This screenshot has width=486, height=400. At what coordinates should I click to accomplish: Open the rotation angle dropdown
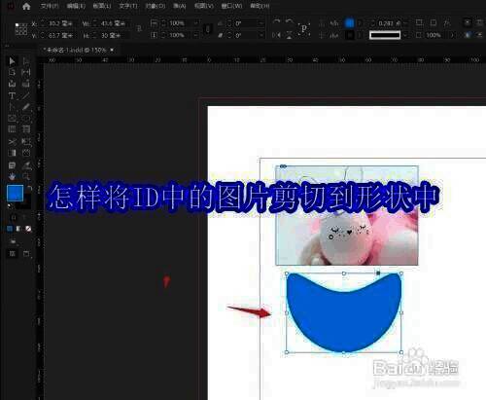261,23
